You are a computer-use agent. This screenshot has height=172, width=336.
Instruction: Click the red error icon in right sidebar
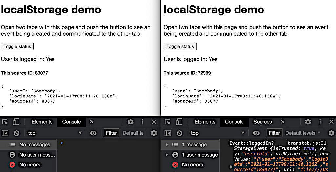175,165
